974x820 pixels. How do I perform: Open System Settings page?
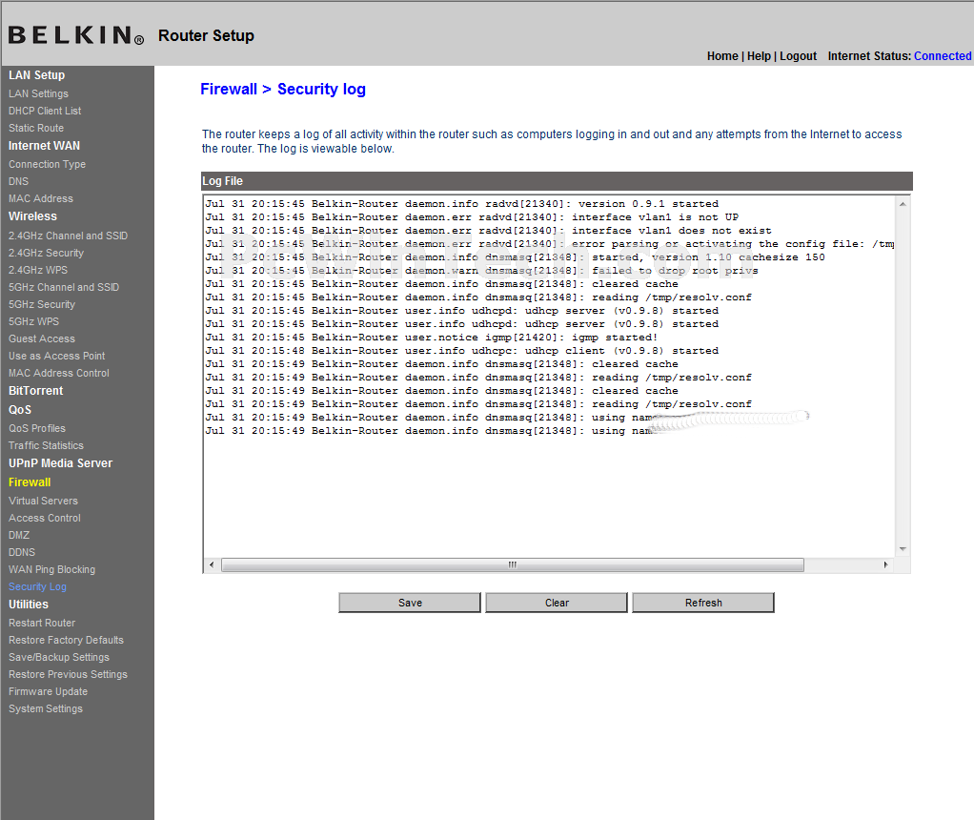click(46, 708)
